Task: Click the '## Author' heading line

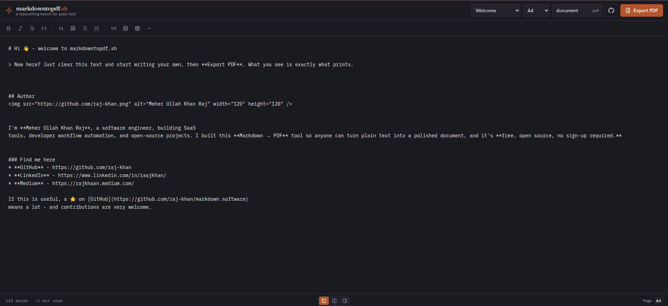Action: coord(22,96)
